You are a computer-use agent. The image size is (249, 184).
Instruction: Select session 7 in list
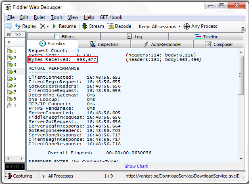(15, 92)
